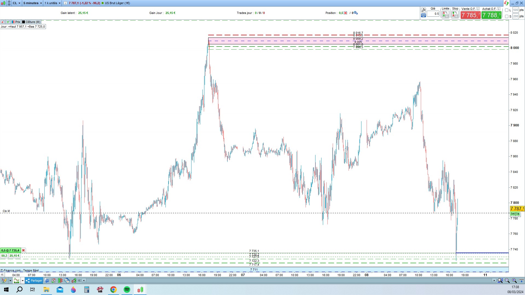Screen dimensions: 525x295
Task: Click the Qté quantity input field
Action: 433,14
